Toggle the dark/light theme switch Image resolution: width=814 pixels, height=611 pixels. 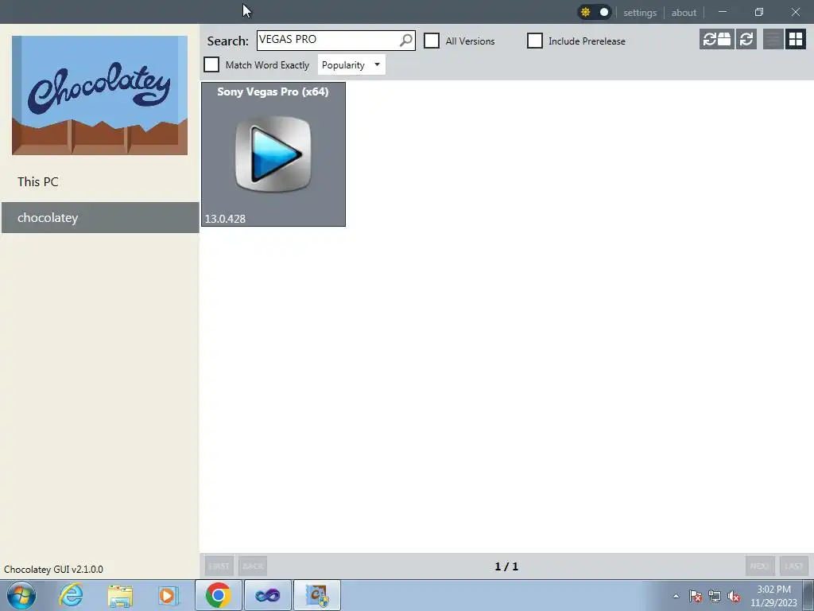595,12
